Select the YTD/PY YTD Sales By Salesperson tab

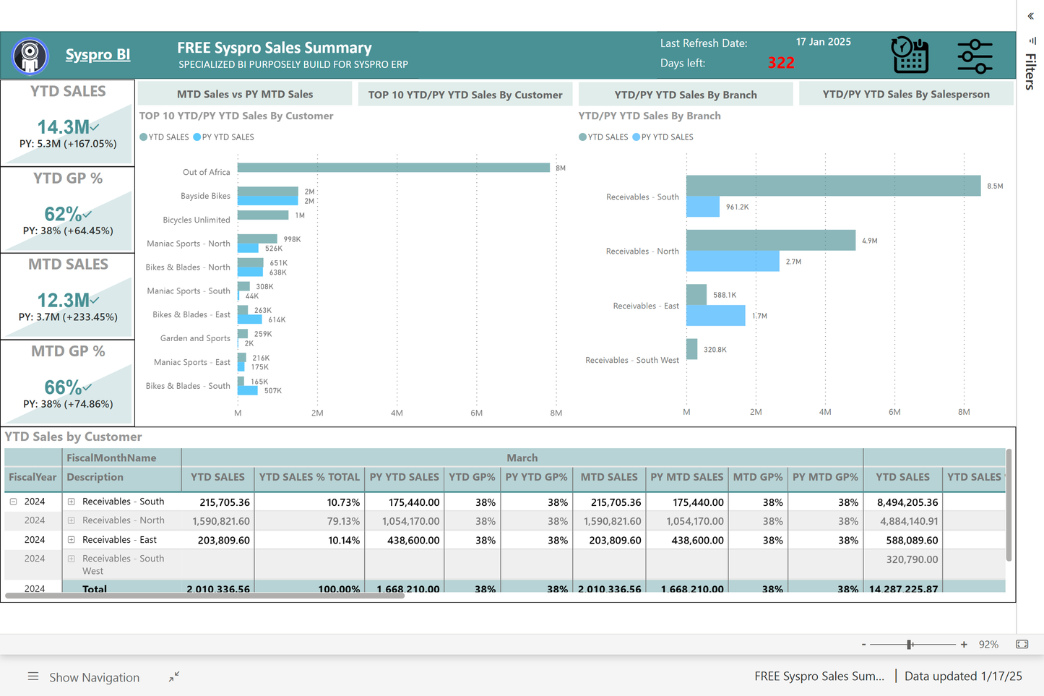click(x=906, y=93)
